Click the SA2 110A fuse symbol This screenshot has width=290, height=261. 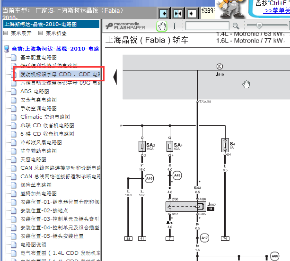pyautogui.click(x=142, y=147)
